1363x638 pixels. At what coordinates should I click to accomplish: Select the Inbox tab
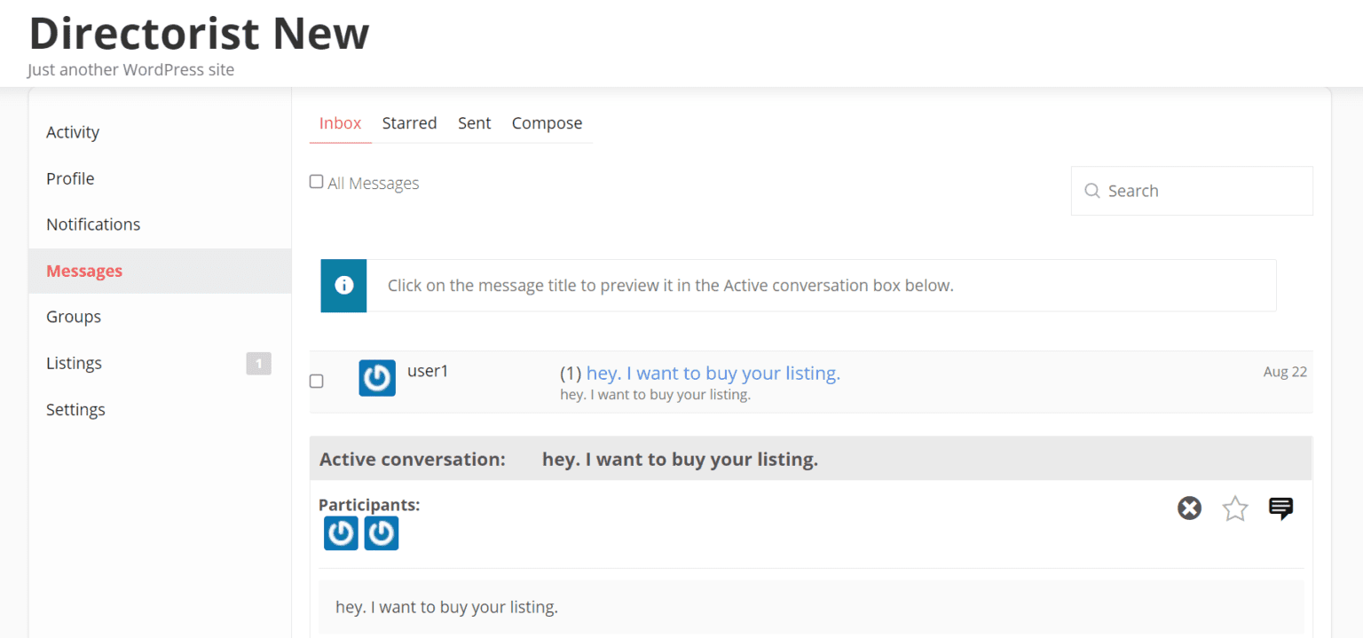[x=340, y=122]
